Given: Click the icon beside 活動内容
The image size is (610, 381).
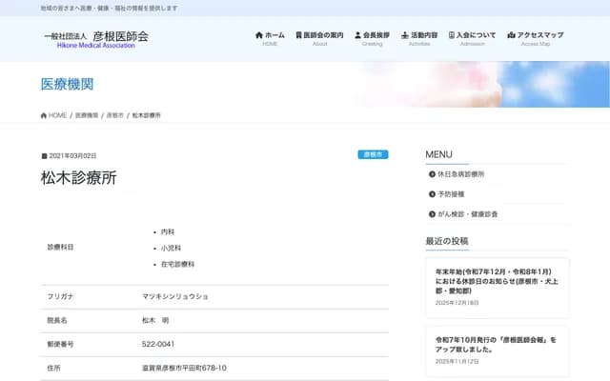Looking at the screenshot, I should [x=404, y=35].
